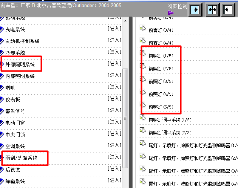Open the diagram icon for 前照灯 (4/5)
The image size is (238, 188).
pyautogui.click(x=143, y=92)
